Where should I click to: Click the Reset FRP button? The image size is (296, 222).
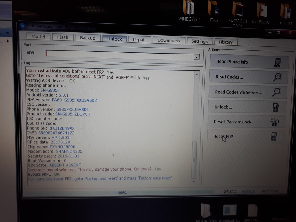246,136
